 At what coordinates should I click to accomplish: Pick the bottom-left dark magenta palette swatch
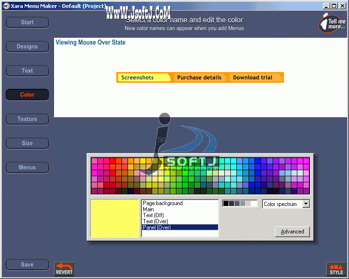pos(94,191)
